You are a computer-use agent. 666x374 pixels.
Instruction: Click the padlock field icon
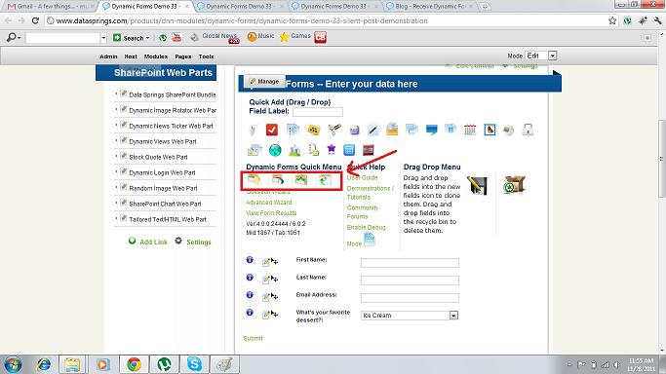click(528, 130)
